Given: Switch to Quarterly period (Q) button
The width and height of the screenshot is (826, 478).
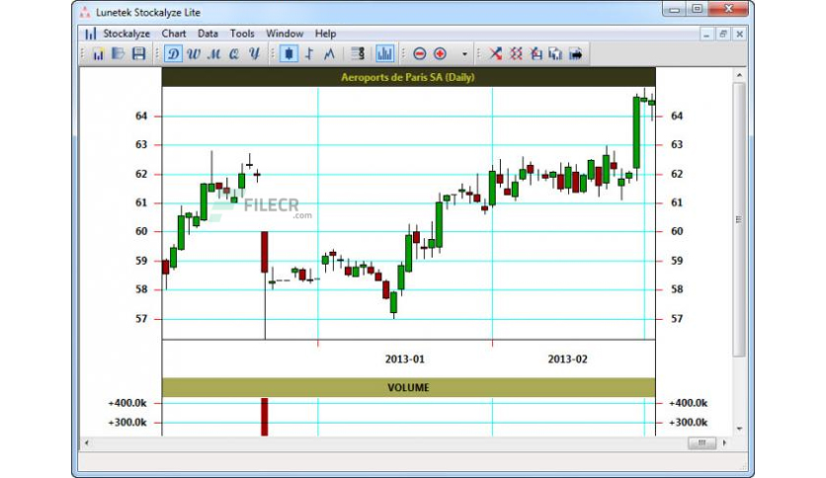Looking at the screenshot, I should pos(234,53).
